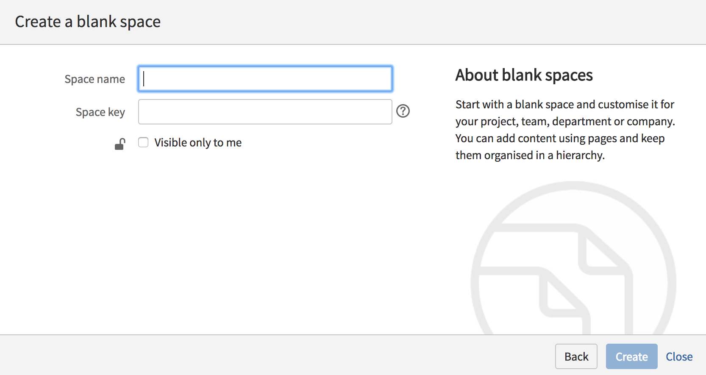
Task: Click the folded page illustration watermark
Action: pyautogui.click(x=556, y=279)
